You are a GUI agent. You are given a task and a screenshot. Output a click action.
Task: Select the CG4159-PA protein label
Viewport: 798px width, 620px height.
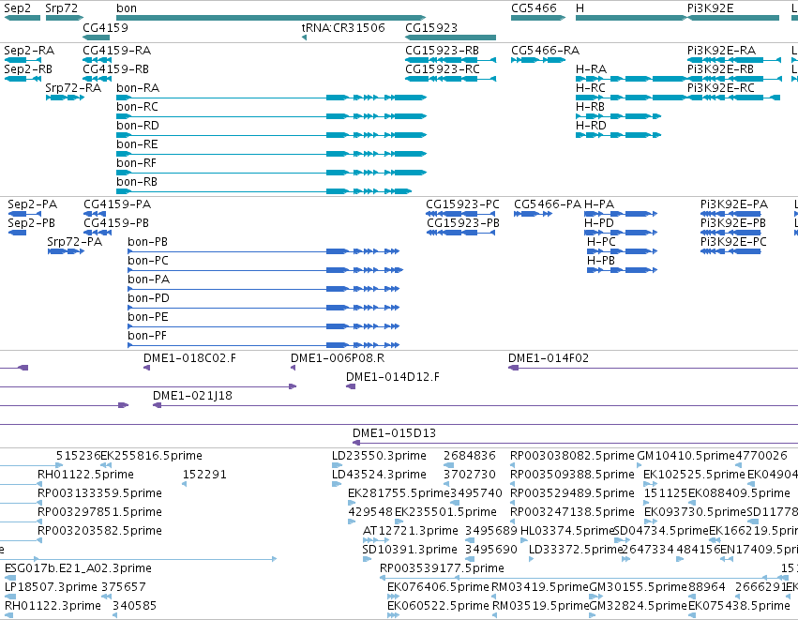(117, 204)
